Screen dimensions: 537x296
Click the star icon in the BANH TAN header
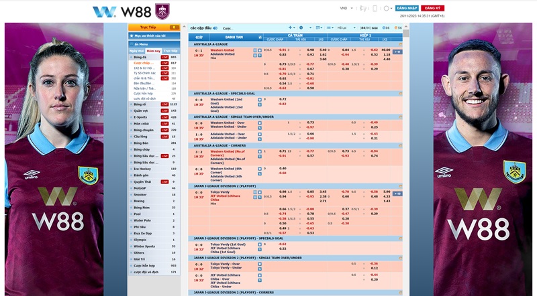coord(260,37)
